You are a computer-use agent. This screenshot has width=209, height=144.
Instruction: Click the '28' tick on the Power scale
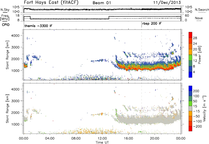click(195, 38)
